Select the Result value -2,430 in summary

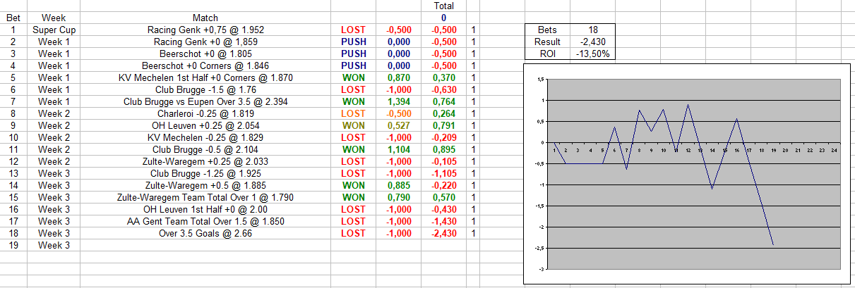tap(592, 42)
